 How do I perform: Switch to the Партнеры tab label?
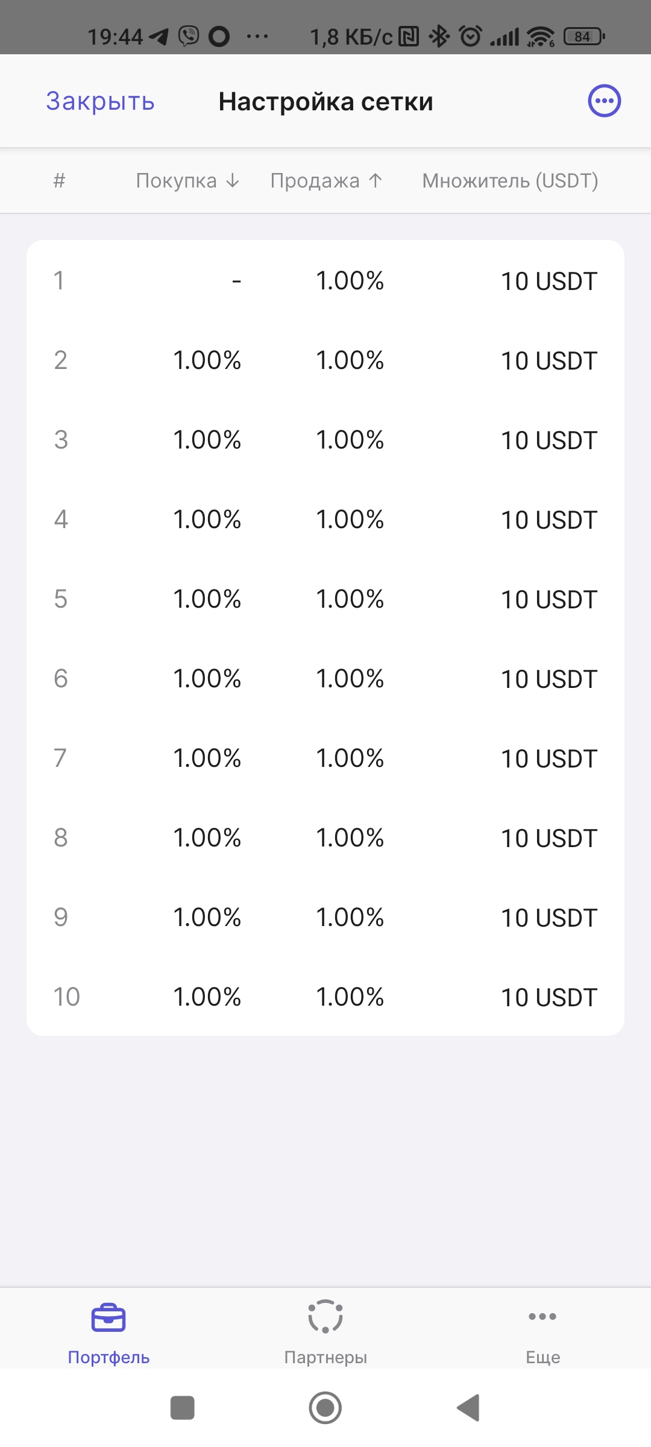pos(325,1357)
